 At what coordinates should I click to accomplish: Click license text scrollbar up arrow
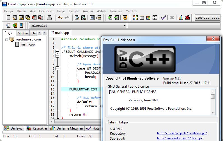[x=213, y=92]
